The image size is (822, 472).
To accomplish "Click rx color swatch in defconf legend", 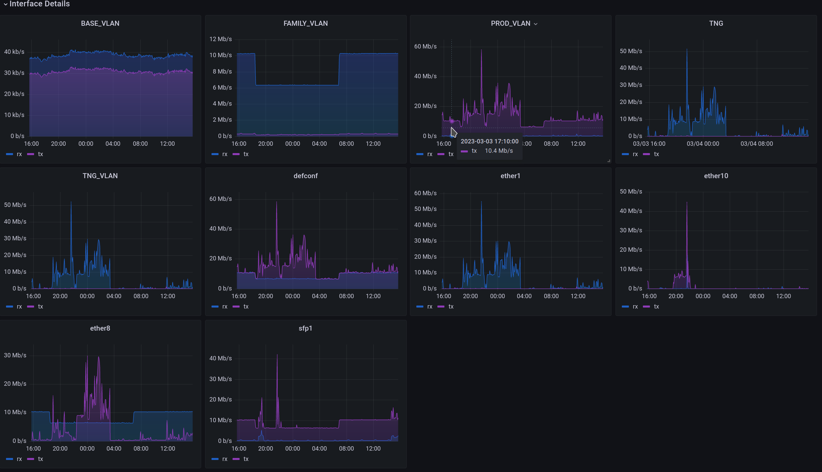I will (215, 307).
